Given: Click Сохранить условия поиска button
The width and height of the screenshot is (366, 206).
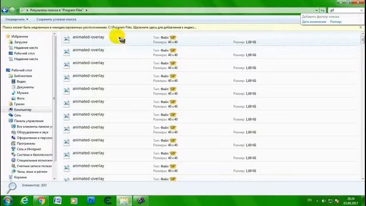Looking at the screenshot, I should 56,19.
